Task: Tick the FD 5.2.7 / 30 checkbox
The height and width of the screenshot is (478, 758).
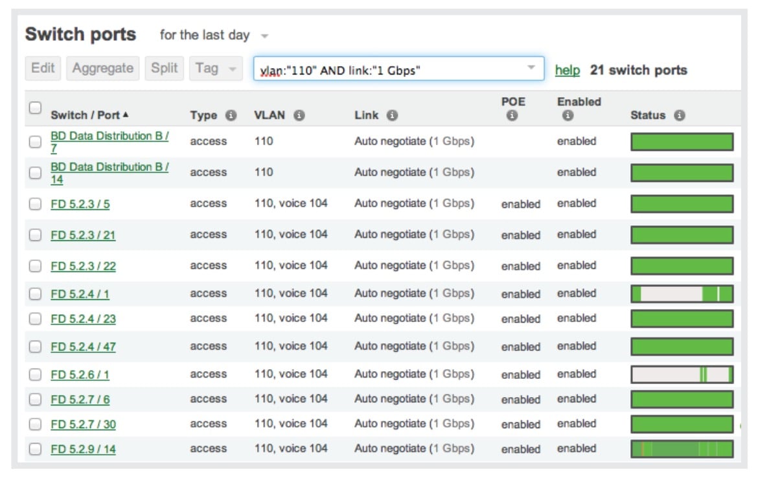Action: pos(35,424)
